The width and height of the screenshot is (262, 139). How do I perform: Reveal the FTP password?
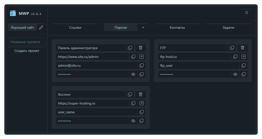coord(235,74)
